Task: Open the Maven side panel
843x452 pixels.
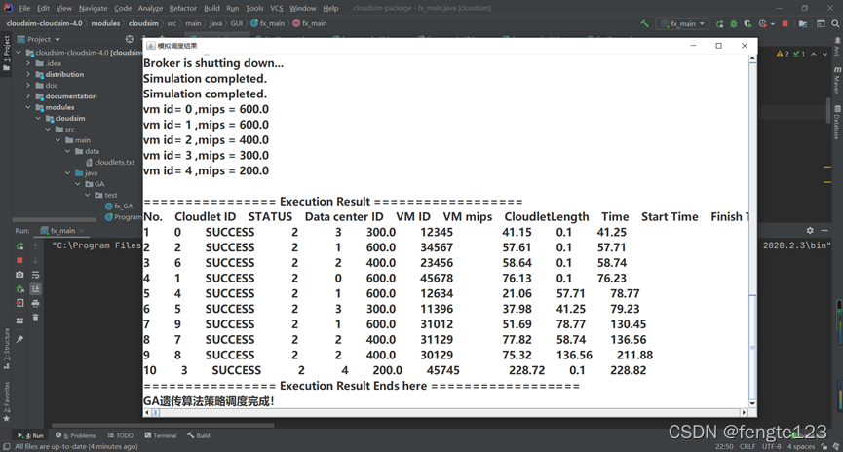Action: tap(837, 80)
